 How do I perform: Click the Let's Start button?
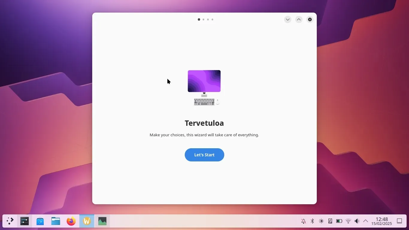tap(204, 155)
